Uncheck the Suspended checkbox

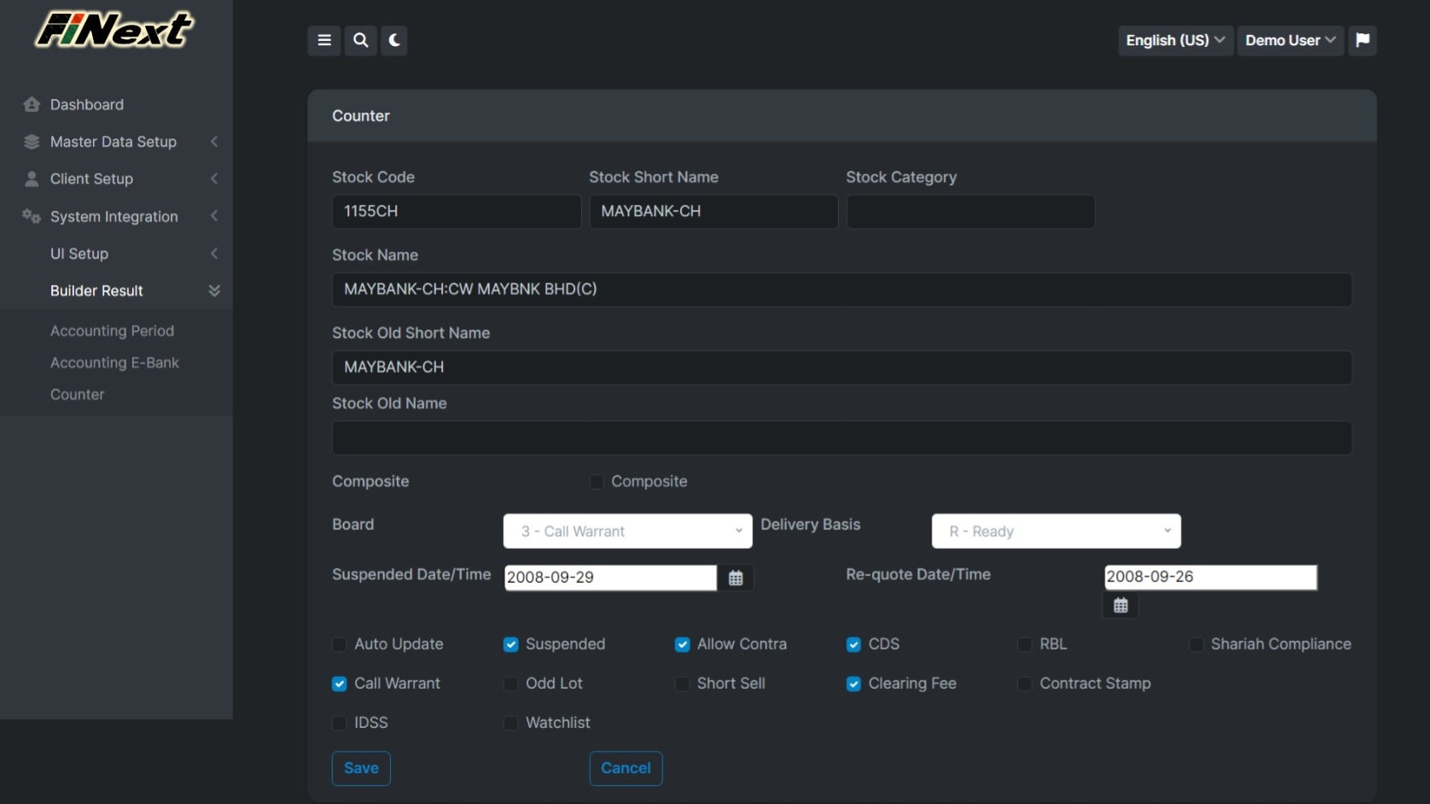[x=511, y=644]
